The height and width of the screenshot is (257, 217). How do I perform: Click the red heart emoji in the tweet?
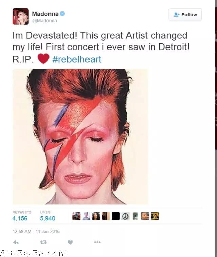pyautogui.click(x=43, y=58)
